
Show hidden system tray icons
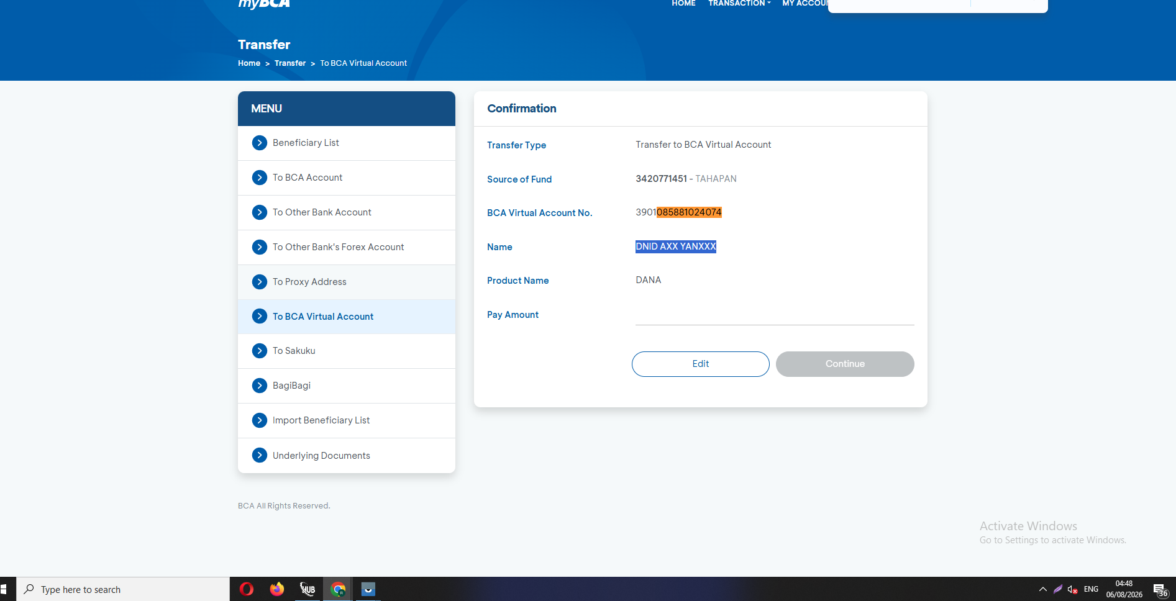point(1043,589)
